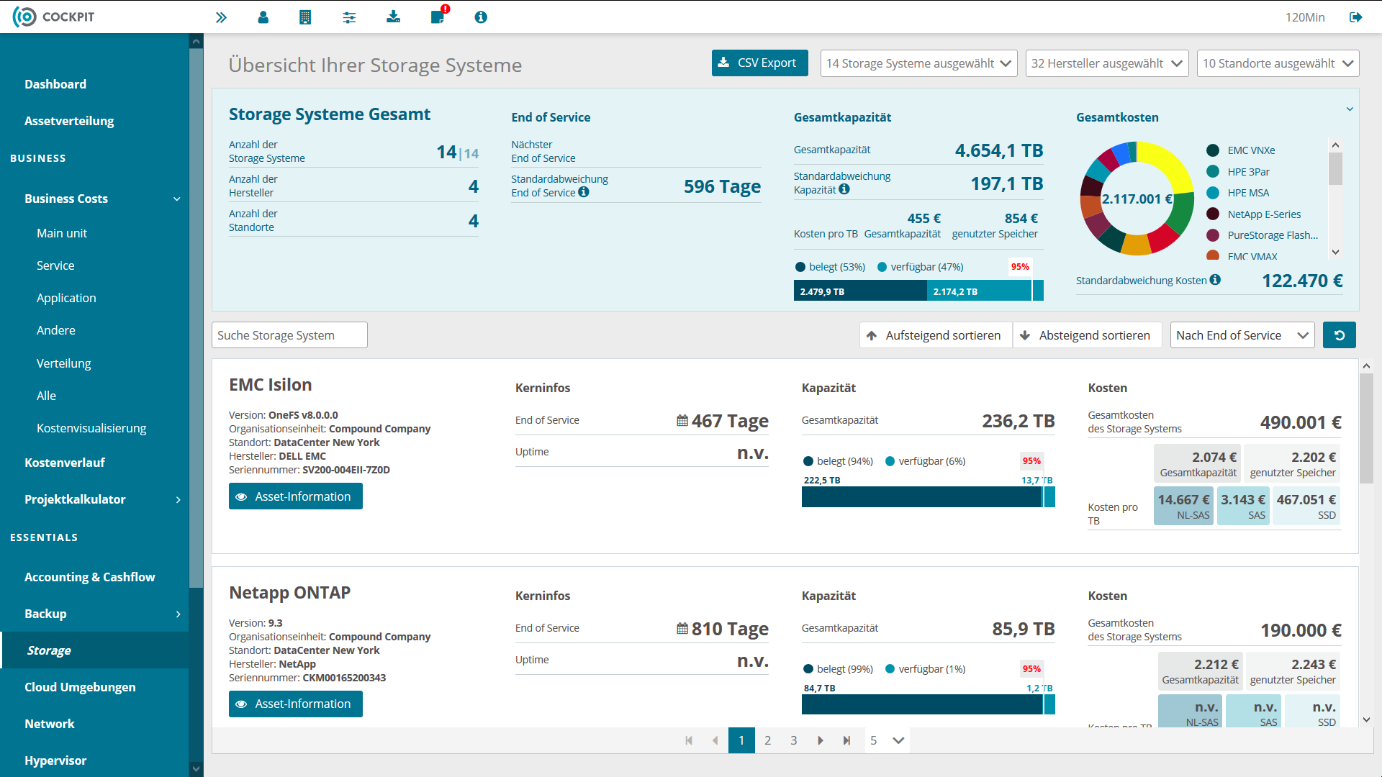Open Dashboard in sidebar
Screen dimensions: 1382x777
tap(55, 84)
